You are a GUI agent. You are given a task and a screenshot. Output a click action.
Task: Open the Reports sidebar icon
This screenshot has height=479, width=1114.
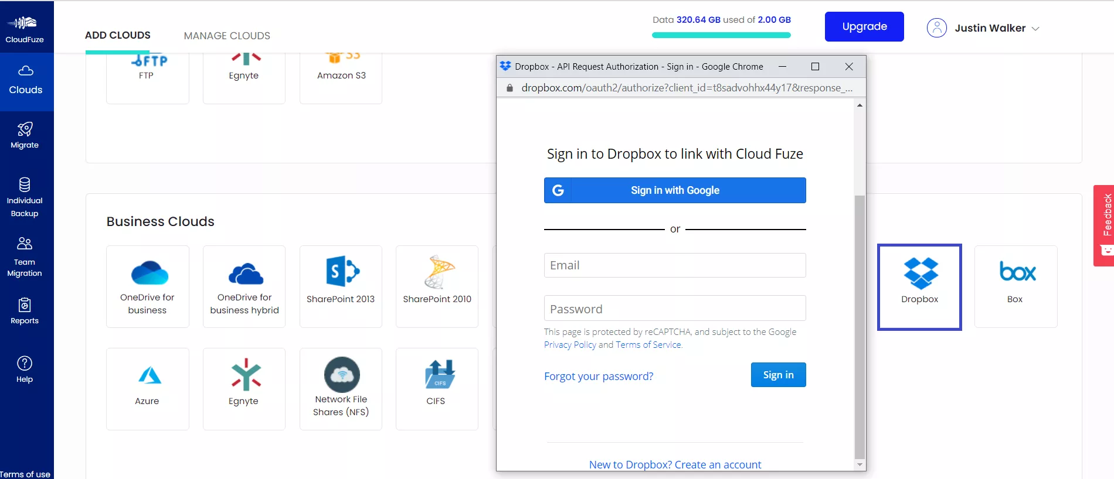pyautogui.click(x=25, y=311)
